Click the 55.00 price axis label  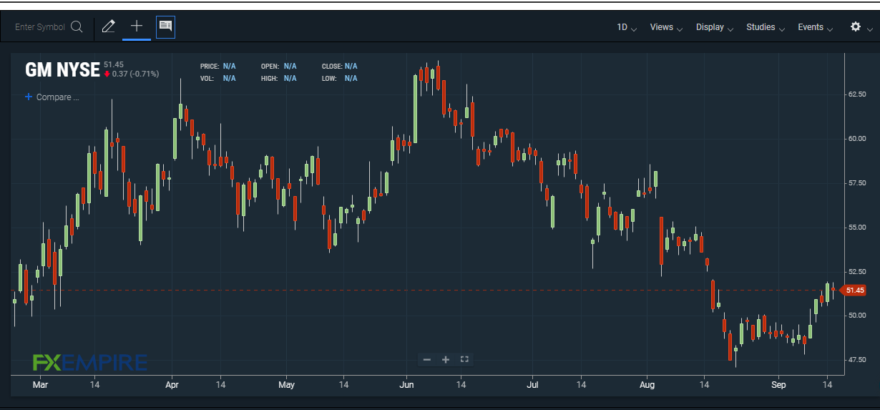point(857,227)
